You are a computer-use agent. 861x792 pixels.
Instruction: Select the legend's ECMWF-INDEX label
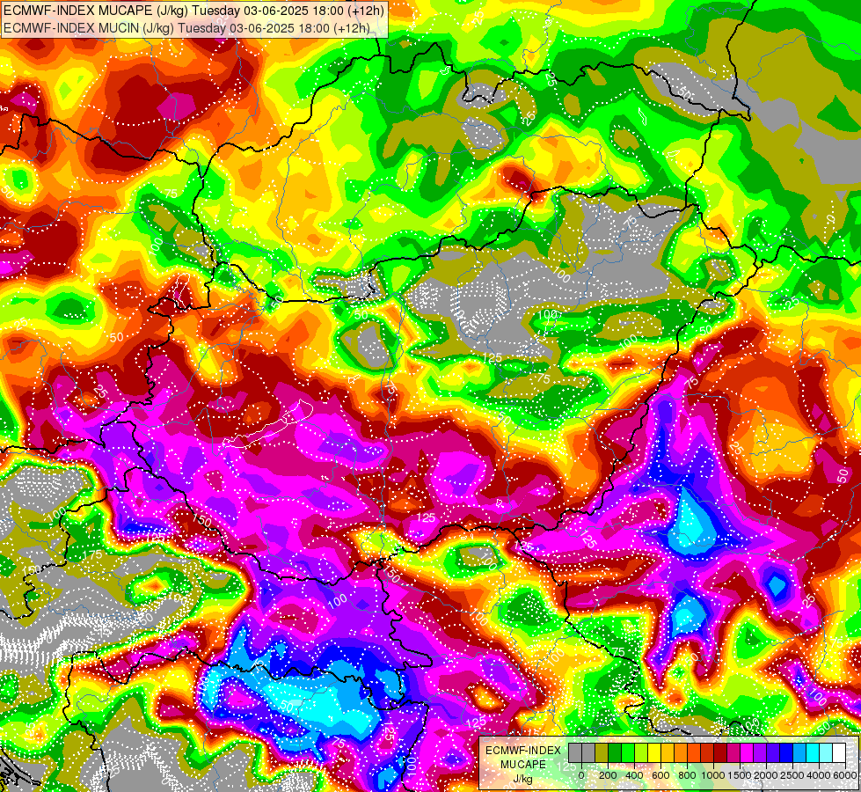(x=523, y=751)
